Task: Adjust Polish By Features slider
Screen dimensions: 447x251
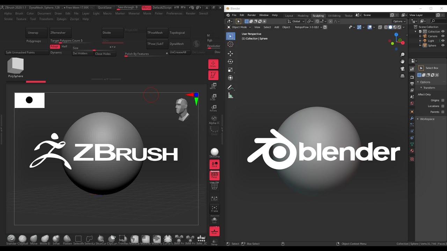Action: 146,54
